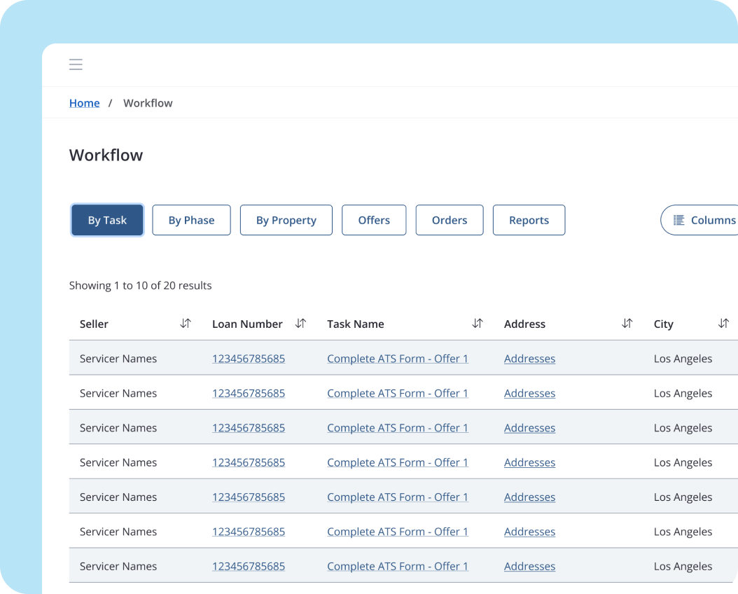Image resolution: width=738 pixels, height=594 pixels.
Task: Open the Orders tab
Action: pos(450,220)
